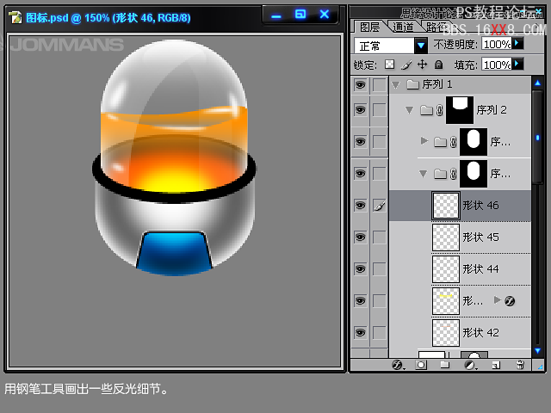Click the lock all padlock icon
Screen dimensions: 551x413
click(438, 65)
